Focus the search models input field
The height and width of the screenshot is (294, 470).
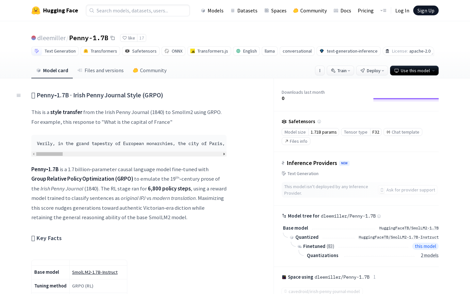tap(138, 10)
